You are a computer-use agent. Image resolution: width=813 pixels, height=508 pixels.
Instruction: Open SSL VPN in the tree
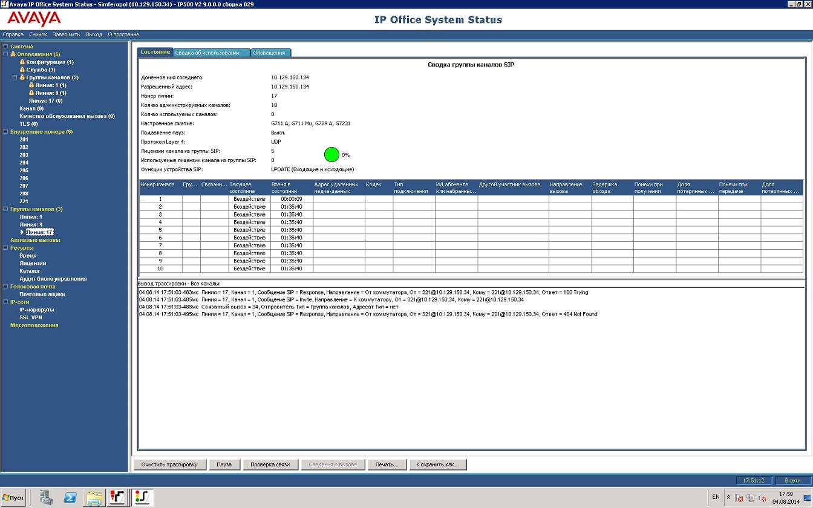[31, 317]
